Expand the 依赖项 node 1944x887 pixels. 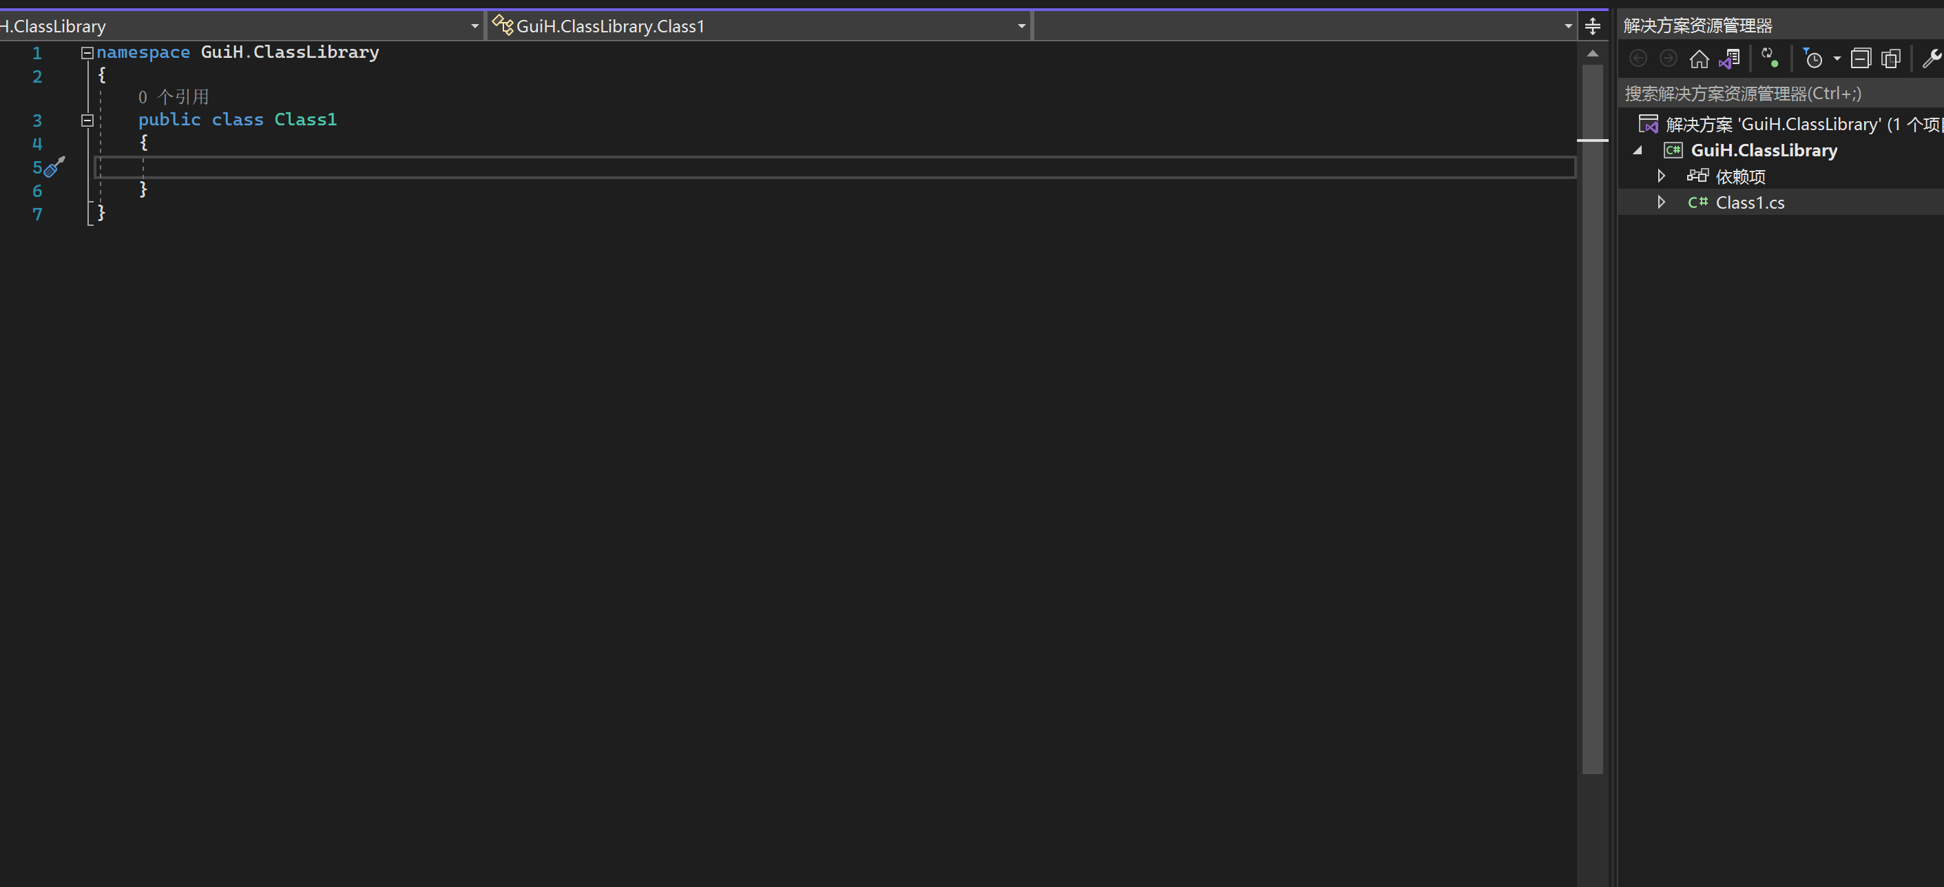coord(1662,176)
